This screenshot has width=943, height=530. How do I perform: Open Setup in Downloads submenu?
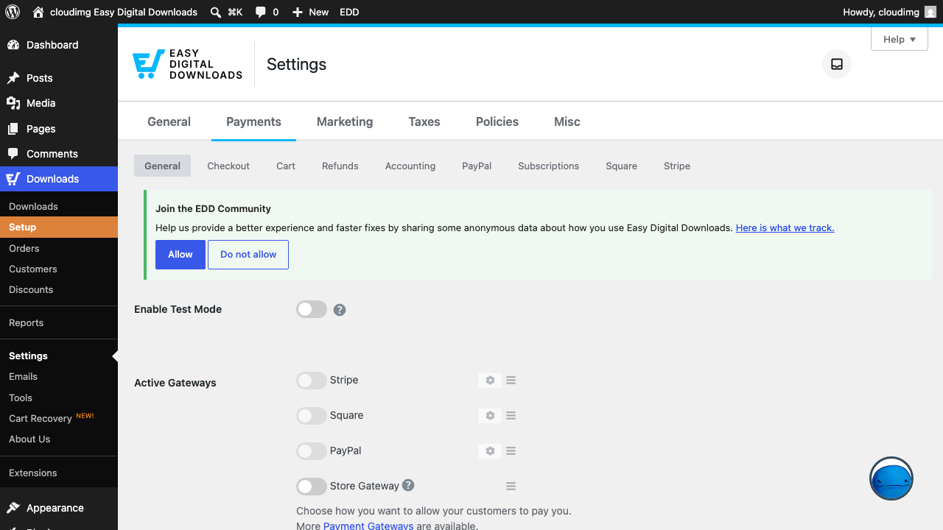[x=59, y=227]
